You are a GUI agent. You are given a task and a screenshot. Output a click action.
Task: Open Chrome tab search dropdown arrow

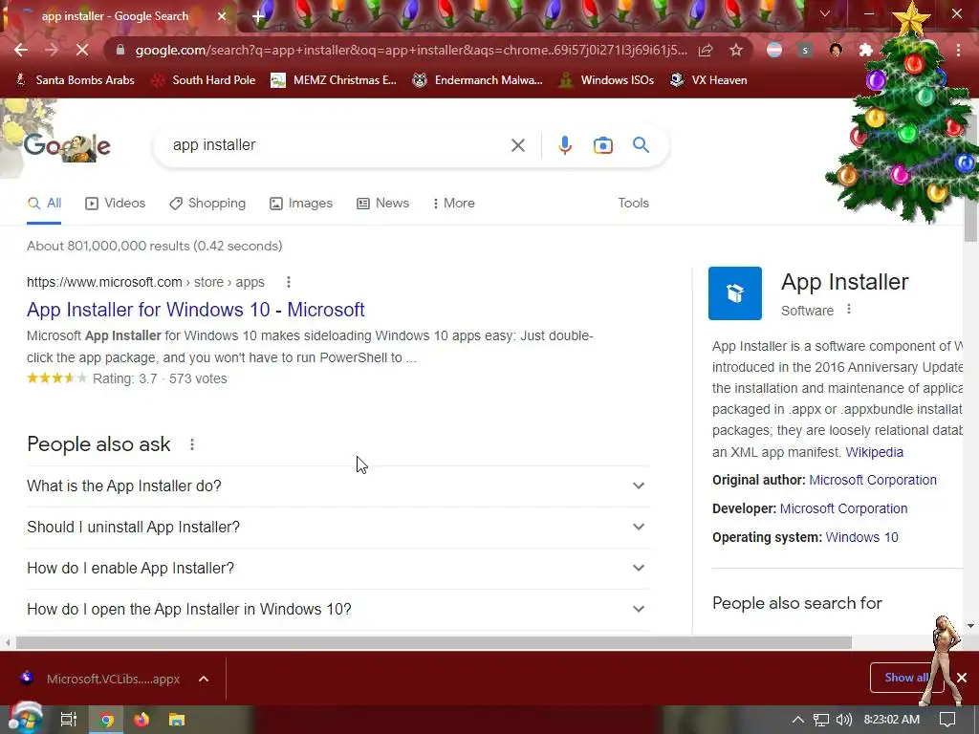click(x=825, y=13)
